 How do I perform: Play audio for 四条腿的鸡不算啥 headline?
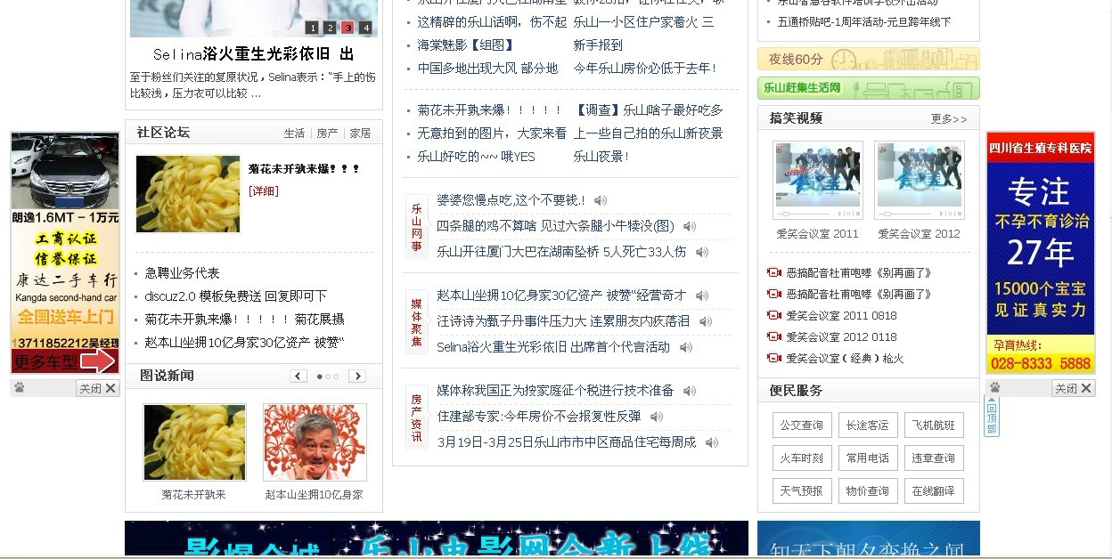(x=689, y=226)
